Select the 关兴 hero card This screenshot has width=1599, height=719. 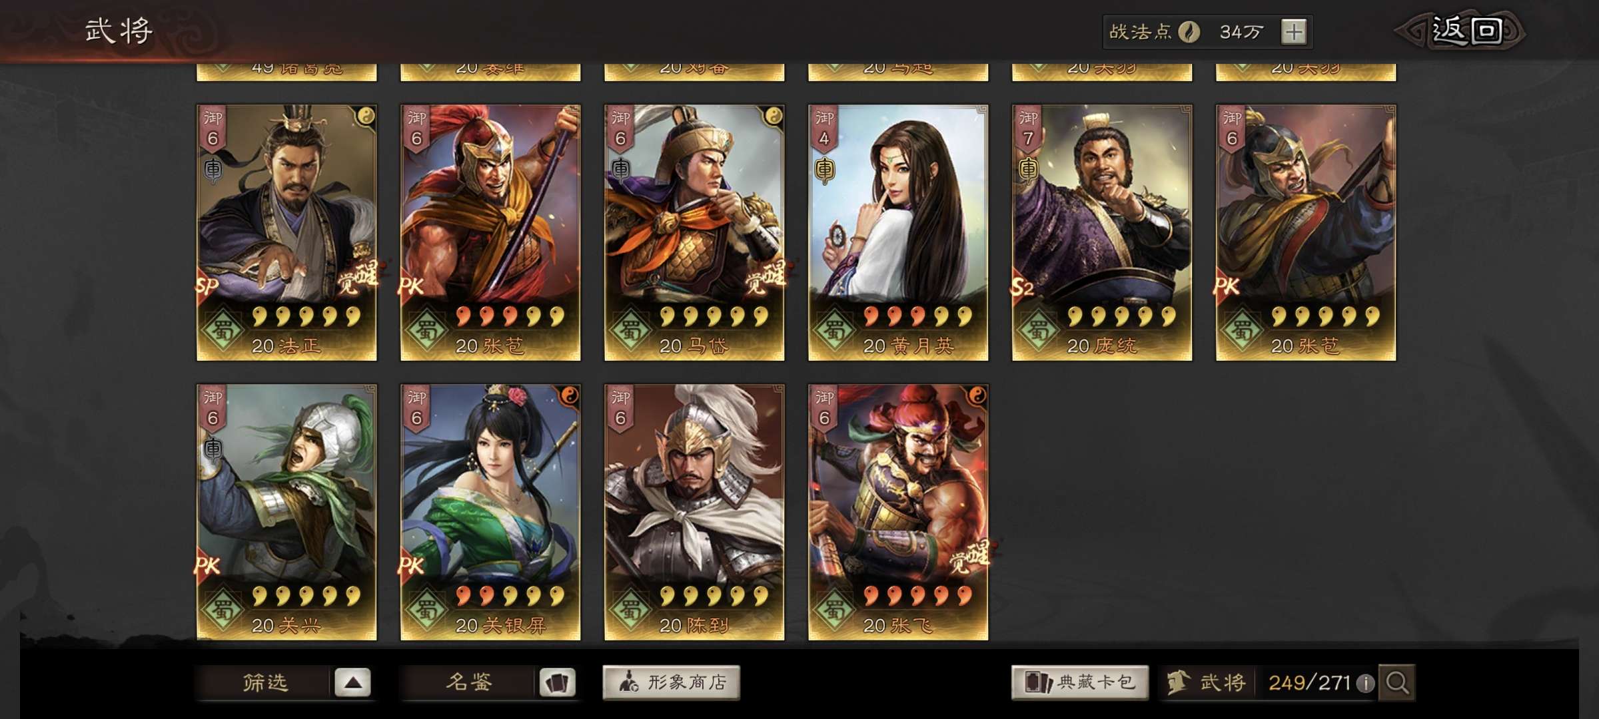[x=286, y=512]
